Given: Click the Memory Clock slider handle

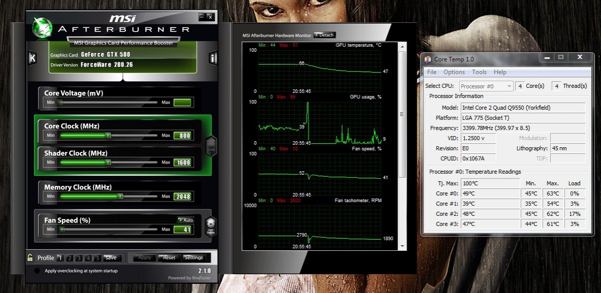Looking at the screenshot, I should point(121,197).
